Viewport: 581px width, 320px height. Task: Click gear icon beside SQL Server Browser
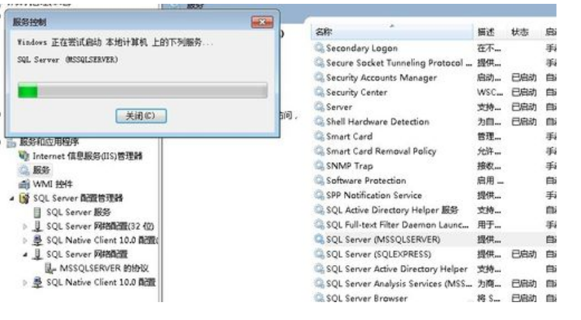point(319,298)
